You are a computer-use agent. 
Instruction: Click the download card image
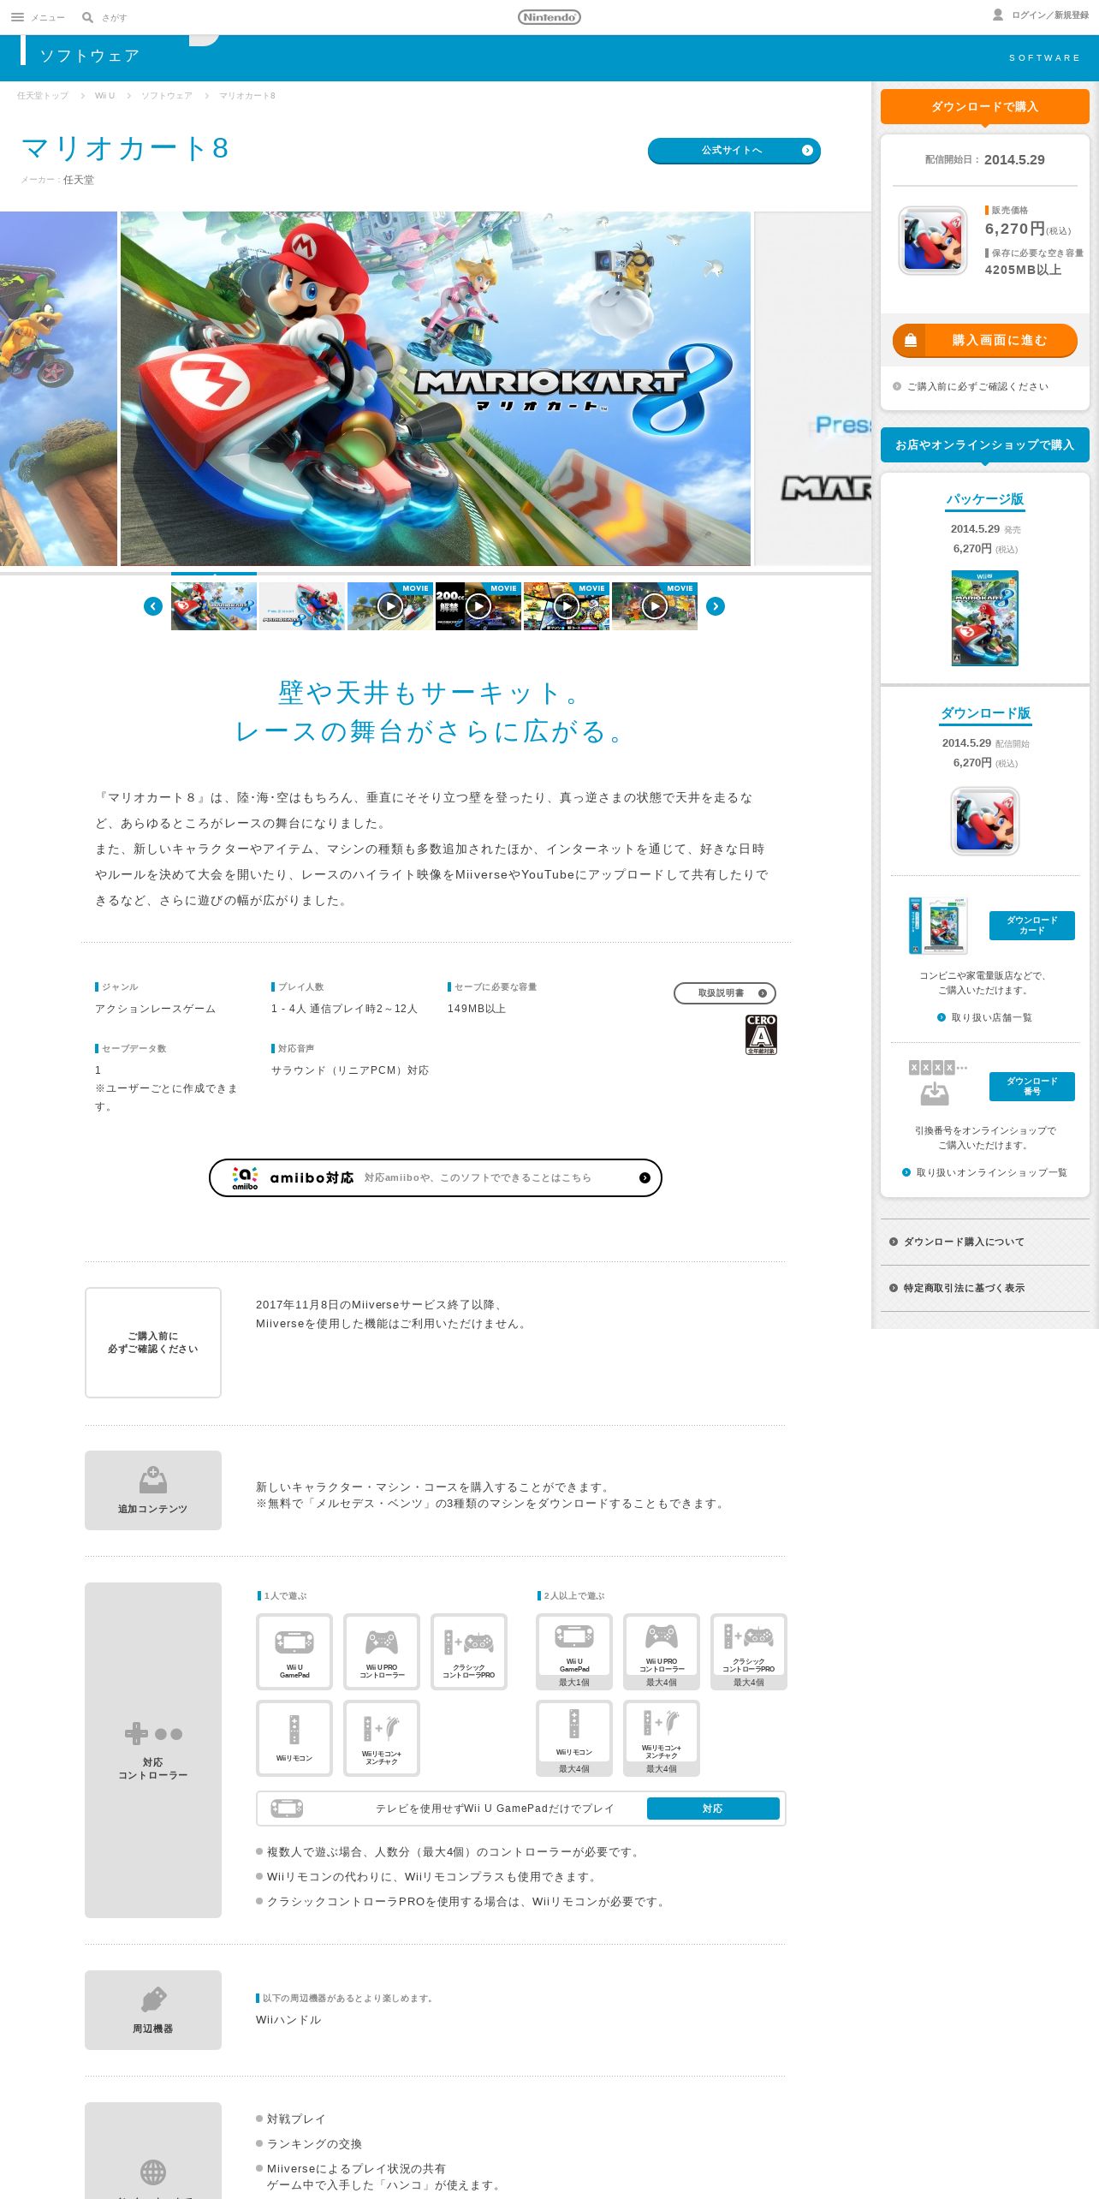tap(939, 926)
